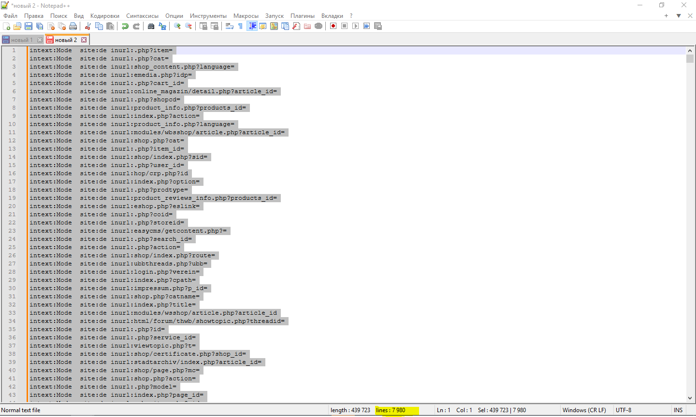Open a file using the folder icon

pos(17,26)
